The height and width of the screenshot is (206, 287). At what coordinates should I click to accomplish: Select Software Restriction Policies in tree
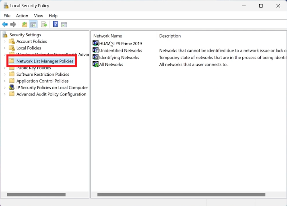(43, 74)
